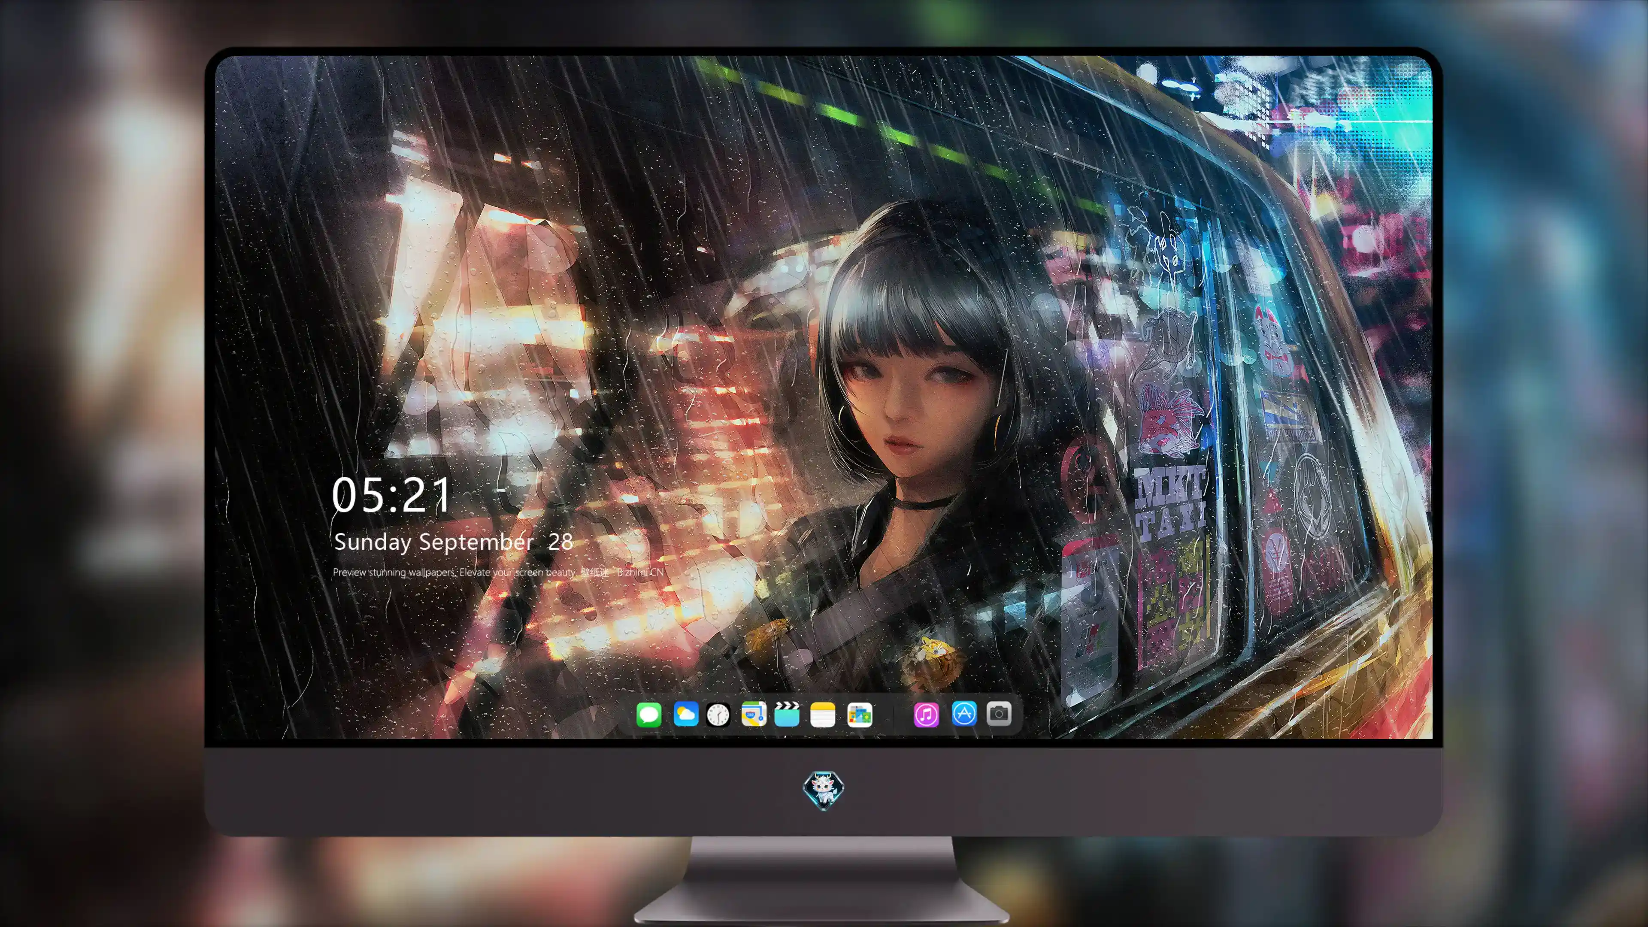Open the Clock app in the dock

coord(718,715)
